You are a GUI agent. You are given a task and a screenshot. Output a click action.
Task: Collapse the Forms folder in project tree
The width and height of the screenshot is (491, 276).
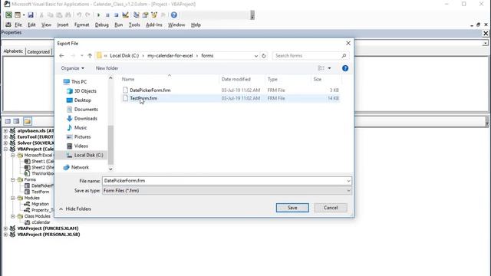click(x=13, y=179)
